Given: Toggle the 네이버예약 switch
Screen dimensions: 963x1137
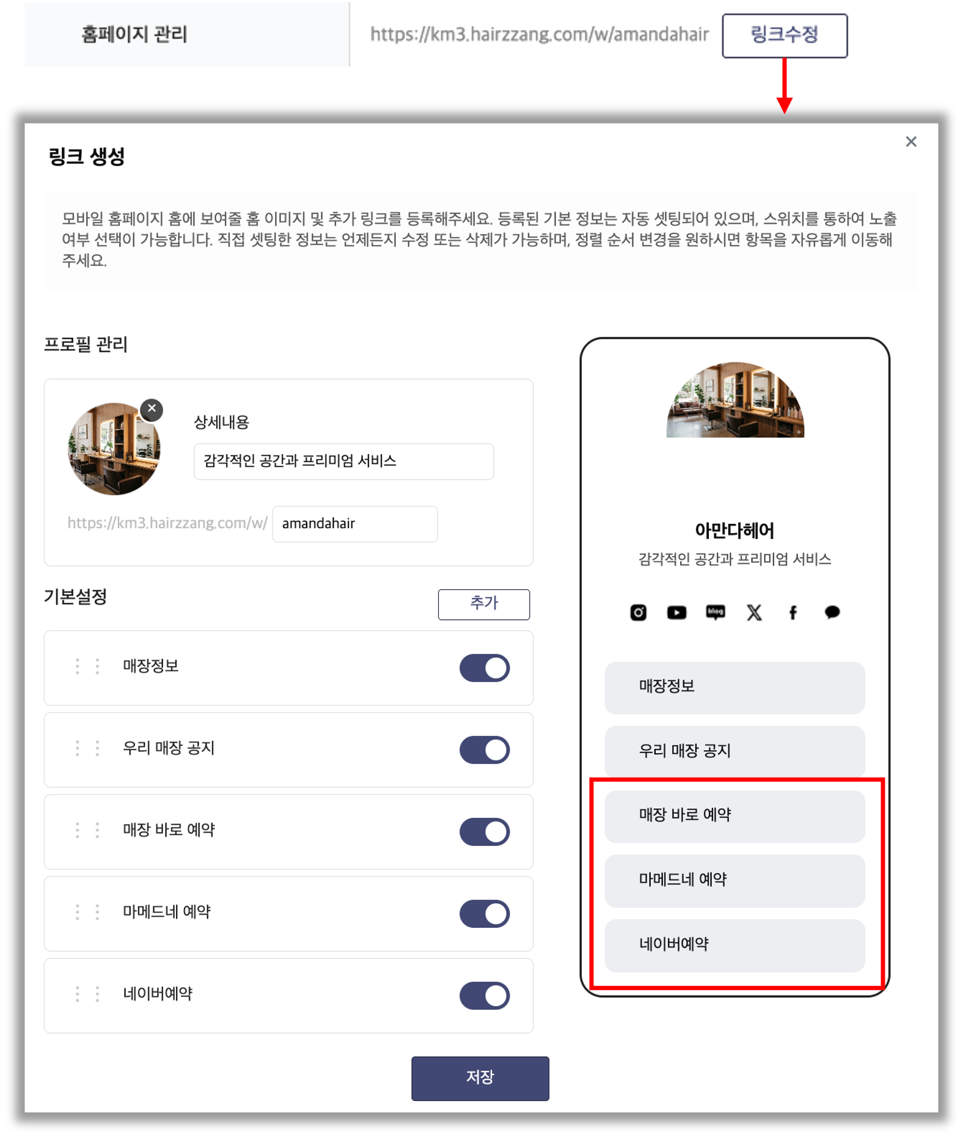Looking at the screenshot, I should (x=485, y=995).
